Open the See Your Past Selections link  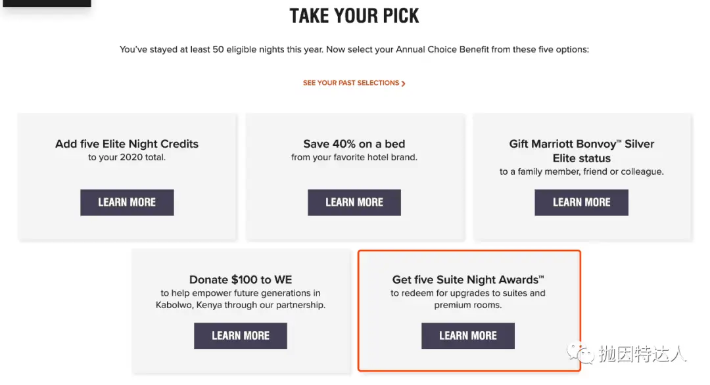click(x=351, y=83)
